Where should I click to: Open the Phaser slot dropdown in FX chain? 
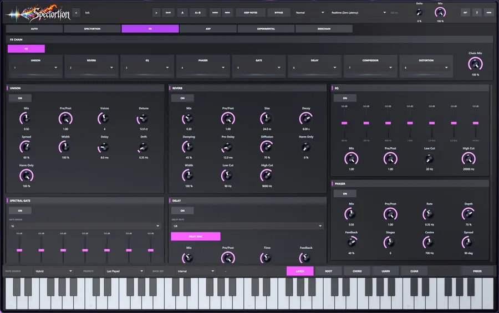pos(203,68)
